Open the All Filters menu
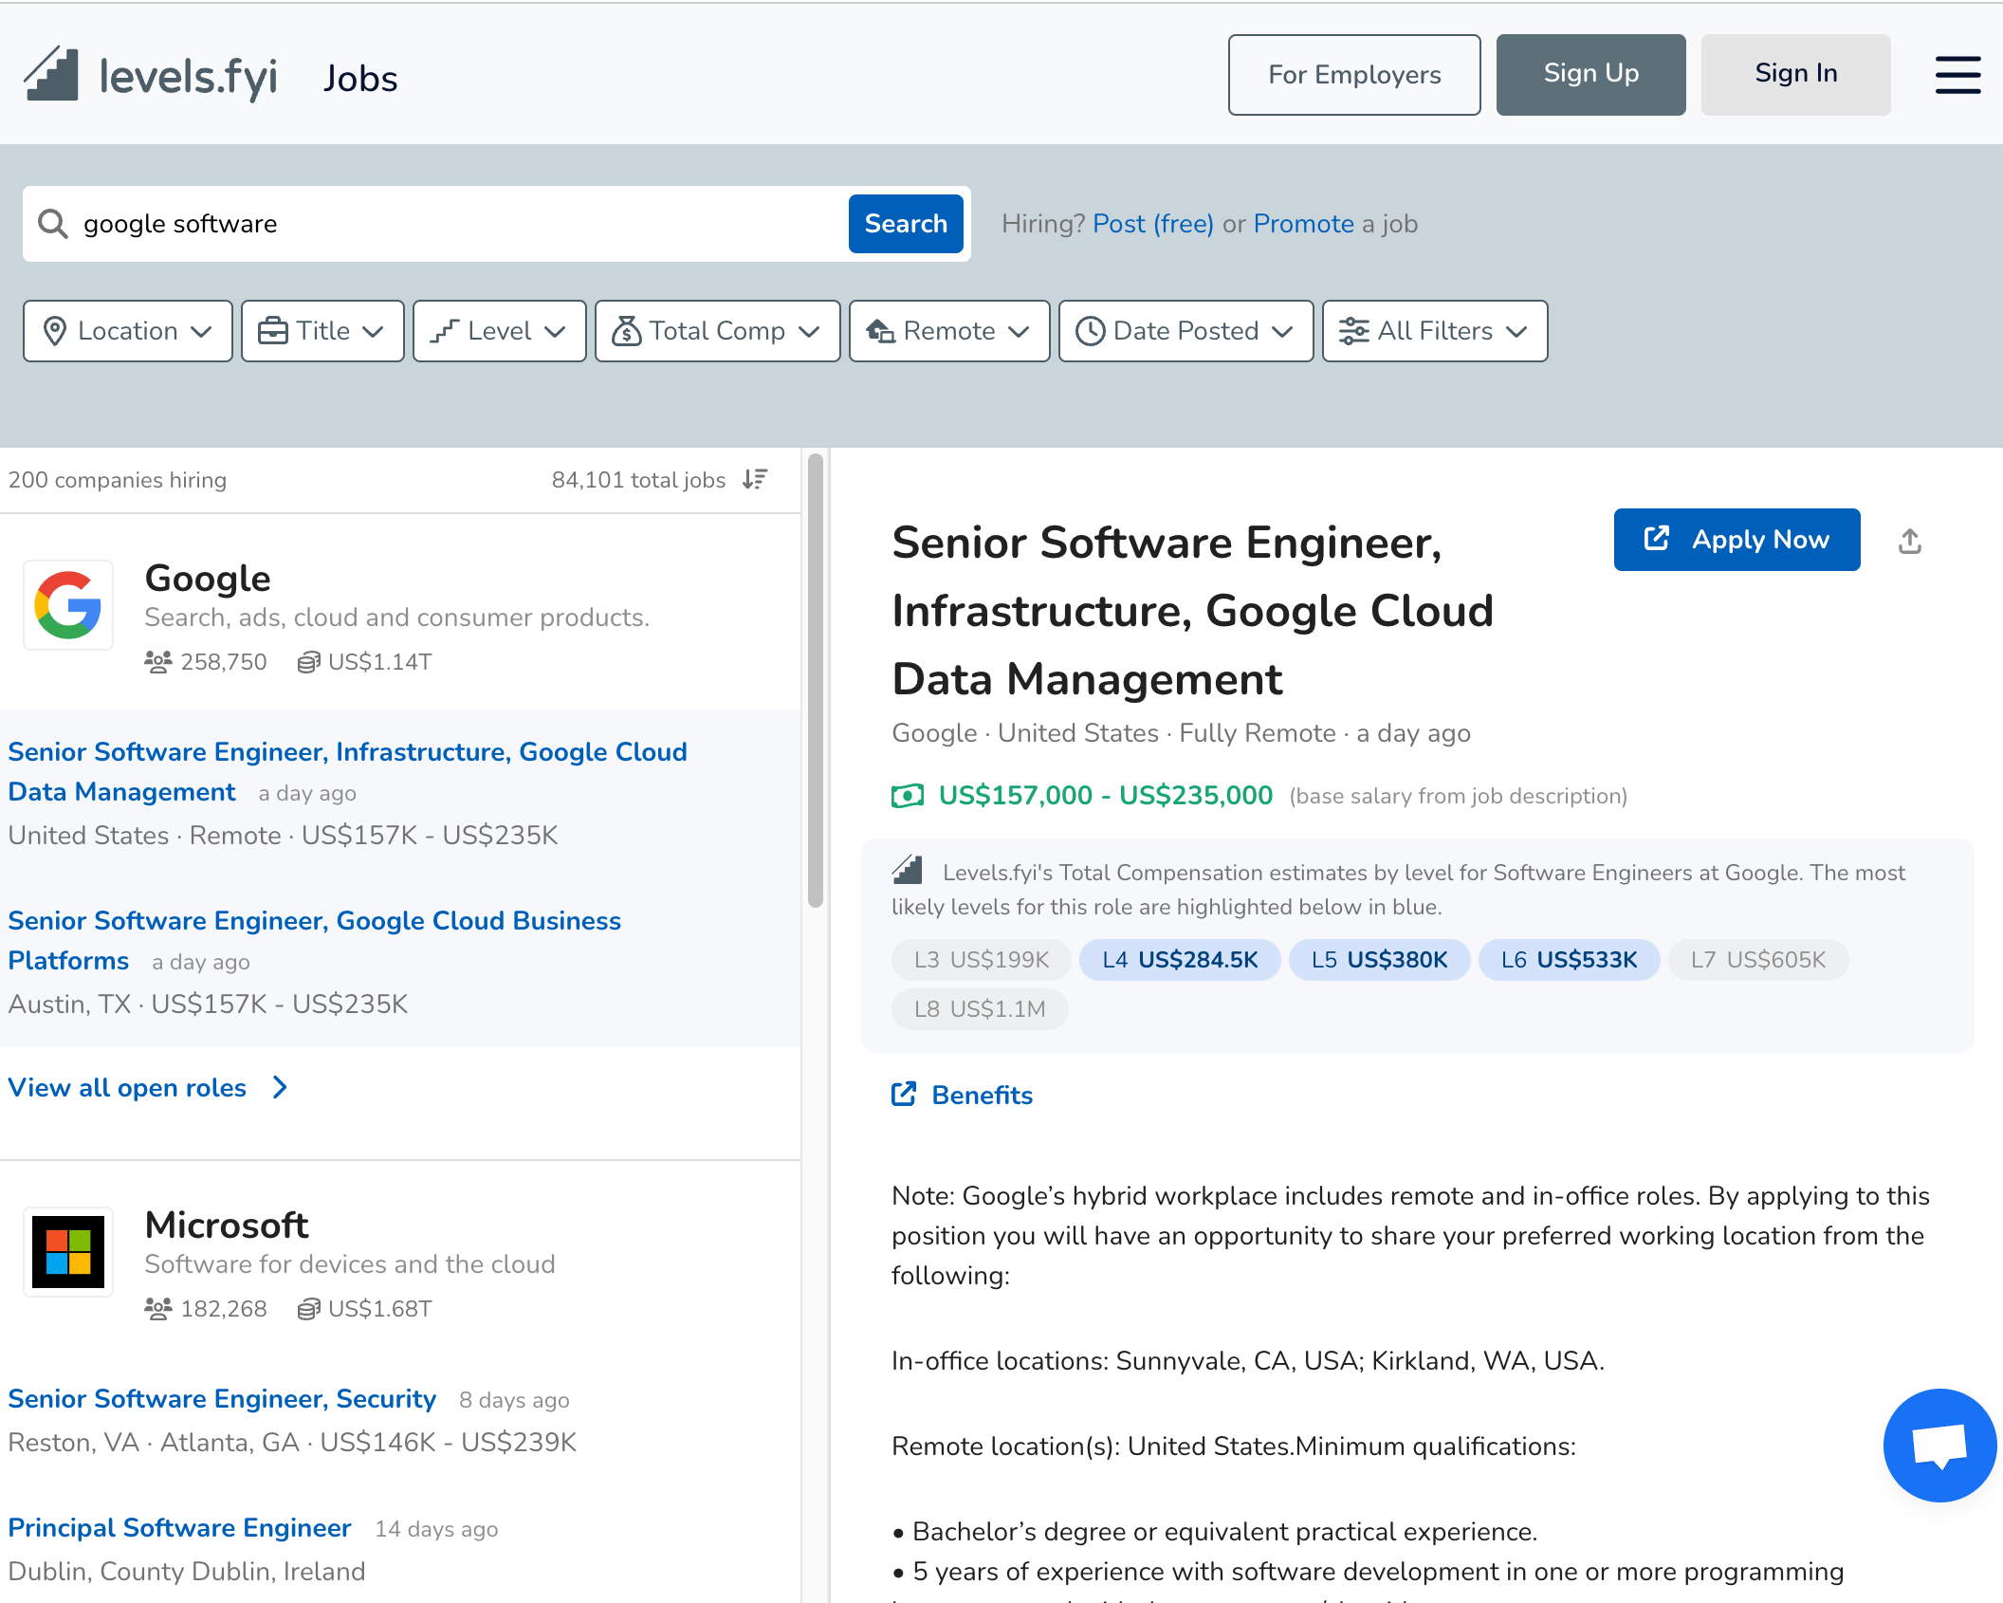This screenshot has height=1603, width=2003. coord(1434,331)
